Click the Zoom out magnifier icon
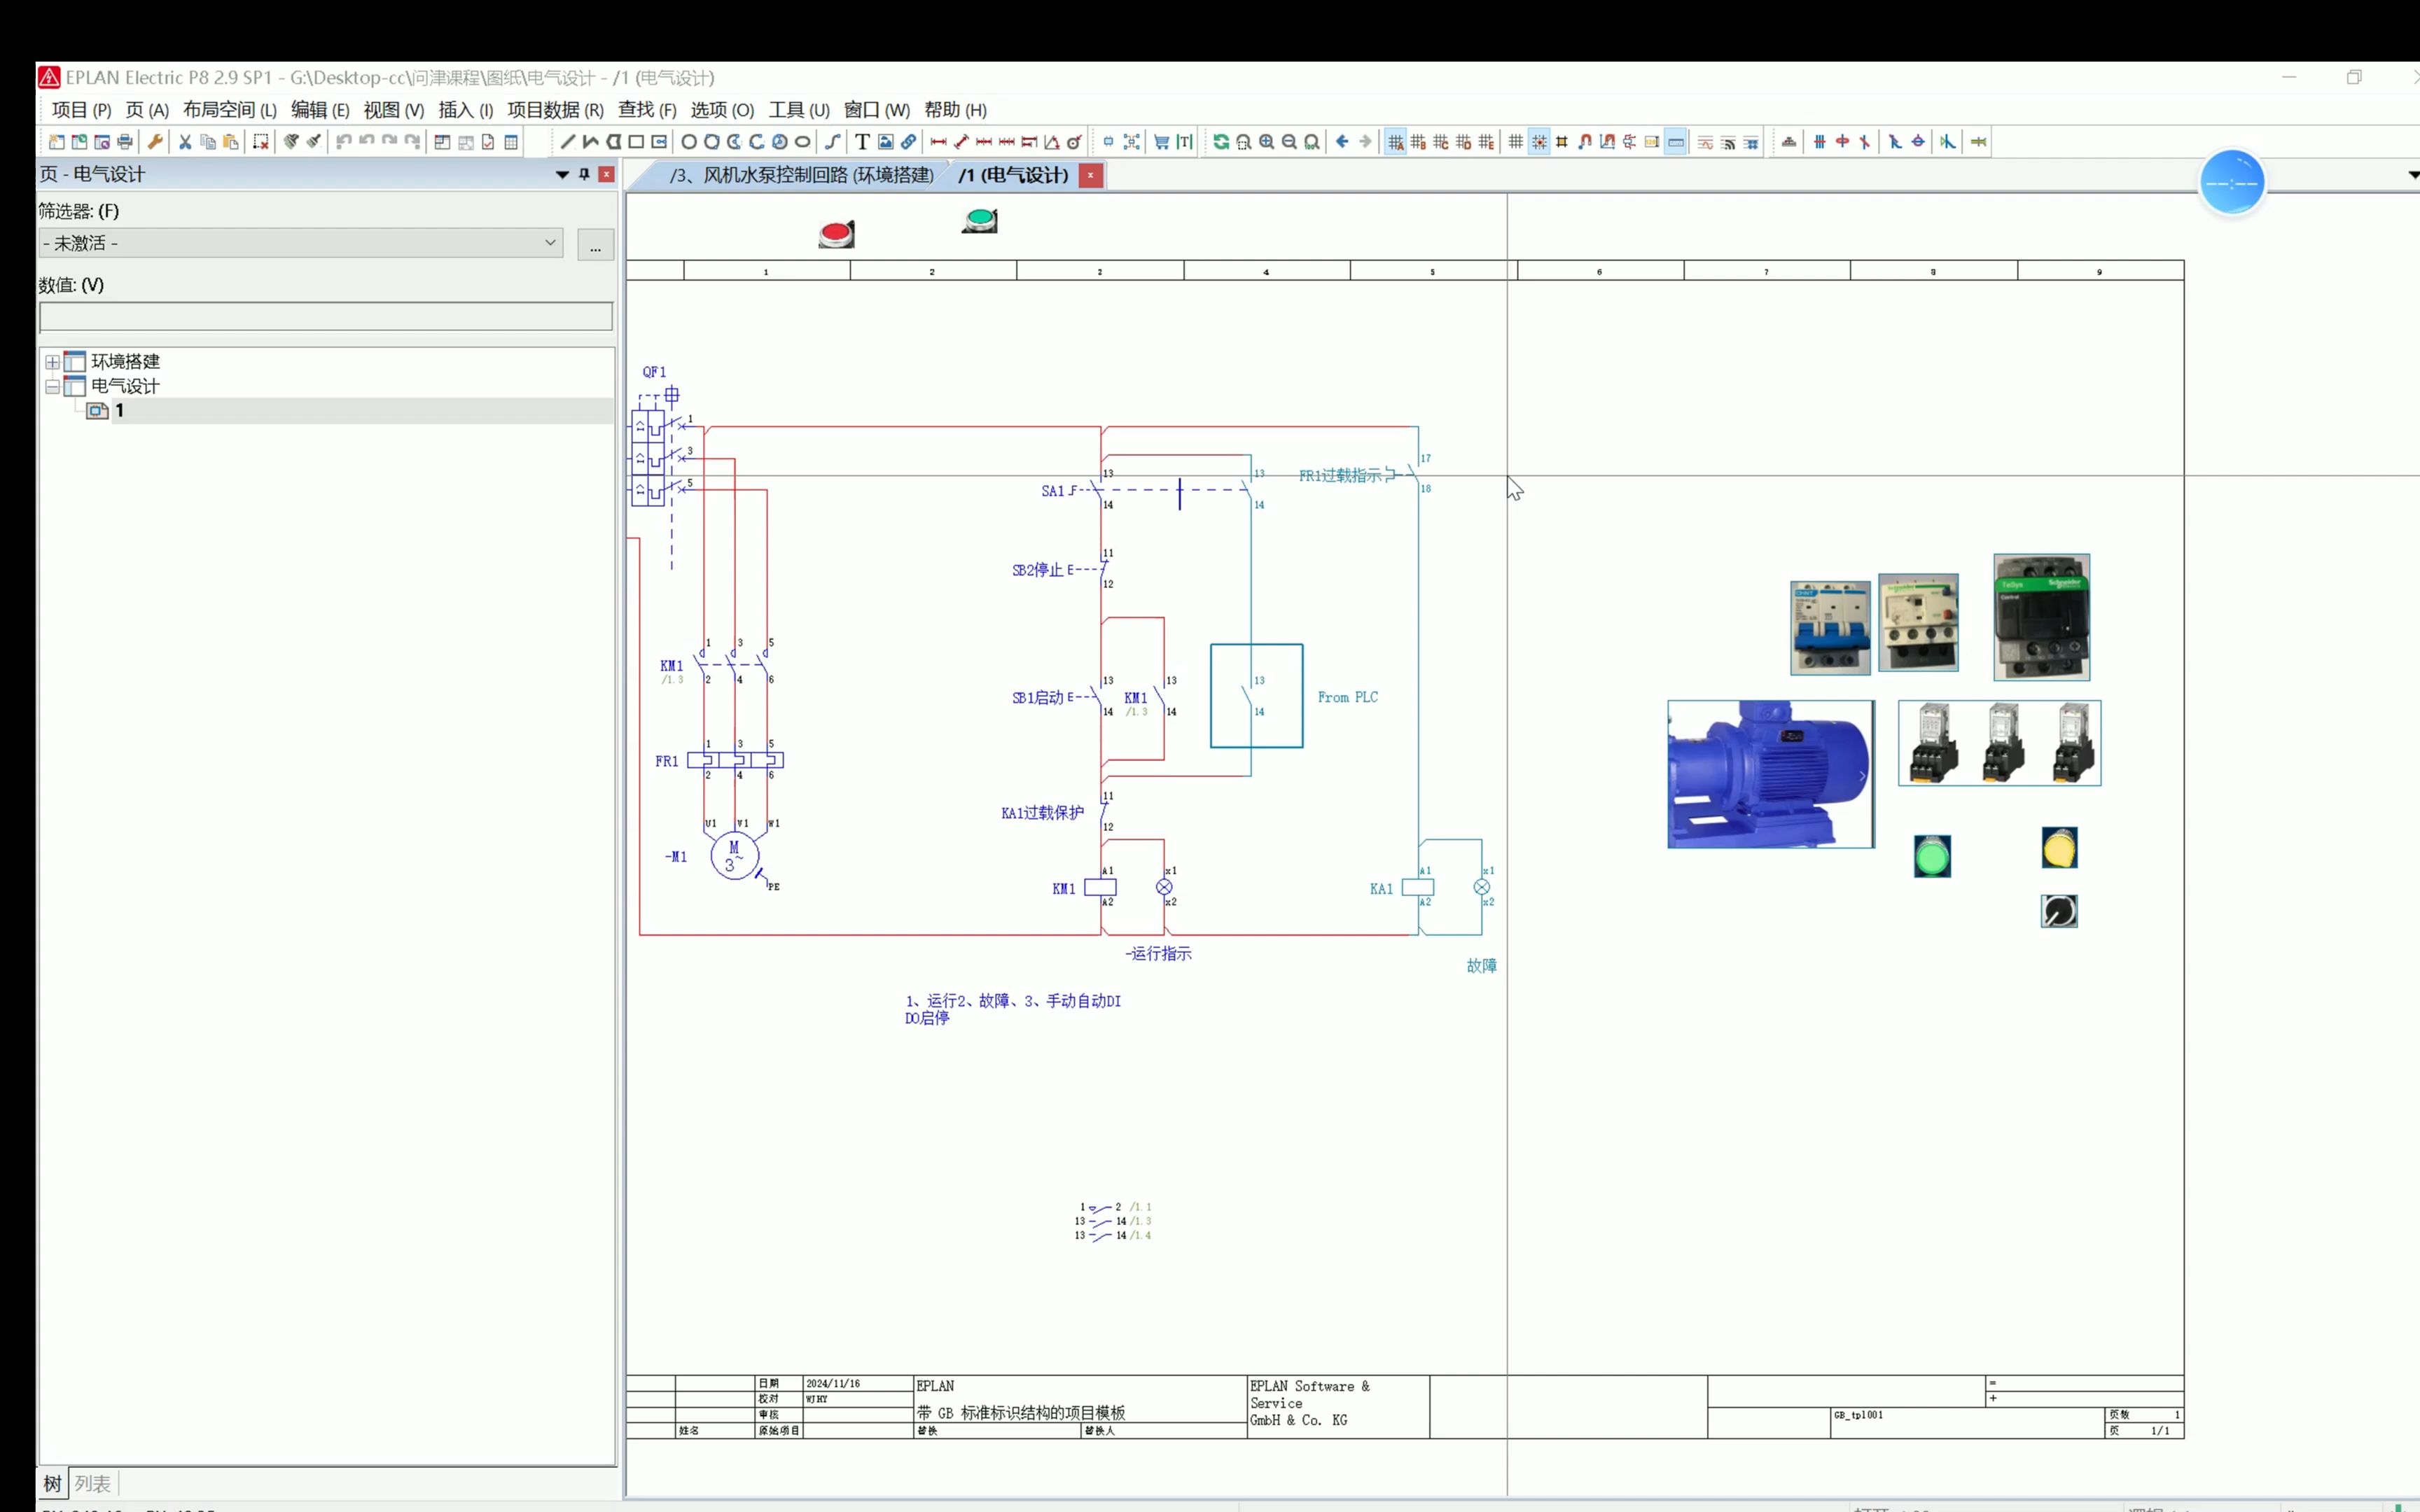 click(1289, 142)
